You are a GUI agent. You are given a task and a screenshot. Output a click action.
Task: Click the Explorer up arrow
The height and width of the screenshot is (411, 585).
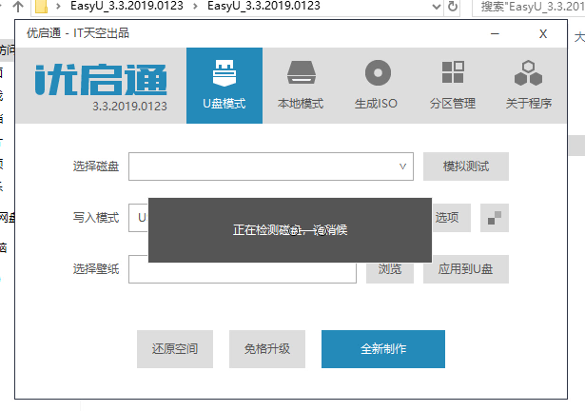pos(18,6)
